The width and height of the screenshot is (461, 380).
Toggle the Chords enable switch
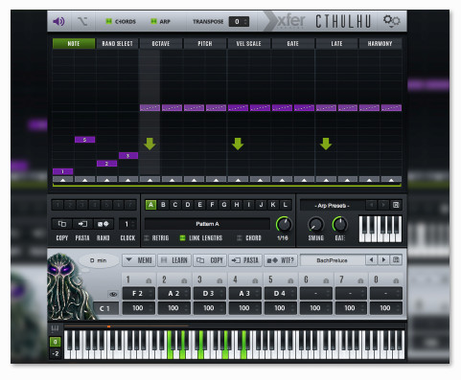pyautogui.click(x=108, y=21)
